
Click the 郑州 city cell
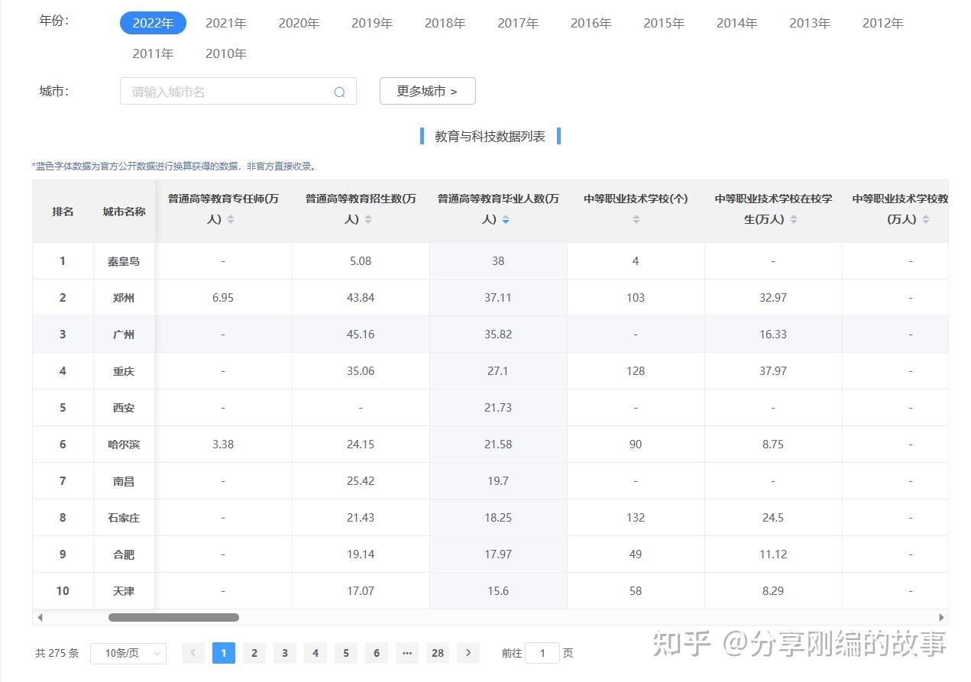point(124,298)
